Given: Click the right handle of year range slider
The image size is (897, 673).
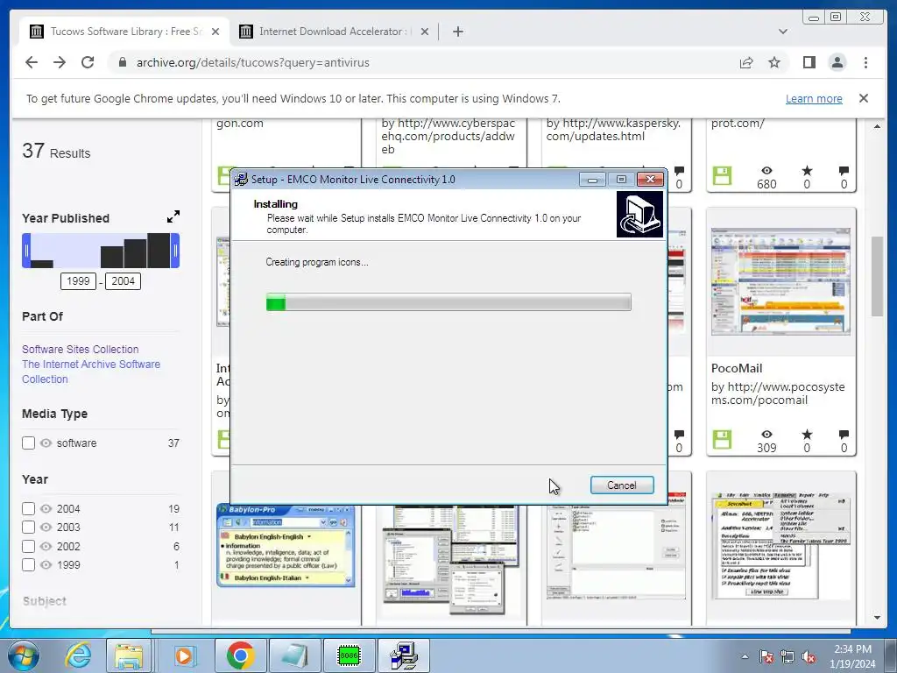Looking at the screenshot, I should coord(175,251).
